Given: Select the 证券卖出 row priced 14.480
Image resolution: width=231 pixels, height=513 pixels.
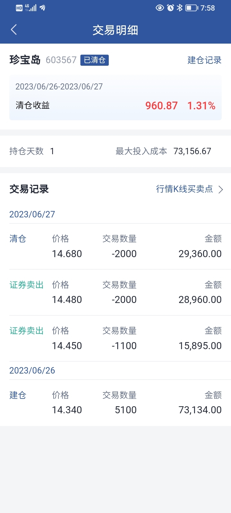Looking at the screenshot, I should coord(116,292).
